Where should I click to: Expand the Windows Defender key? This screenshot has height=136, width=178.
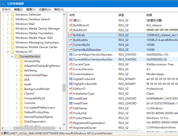coord(8,14)
